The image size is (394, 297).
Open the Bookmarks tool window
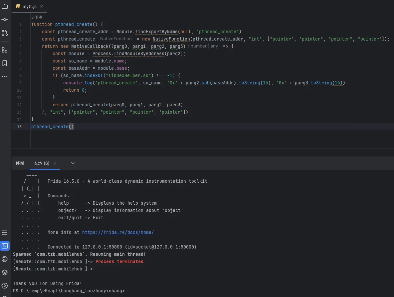click(x=5, y=63)
